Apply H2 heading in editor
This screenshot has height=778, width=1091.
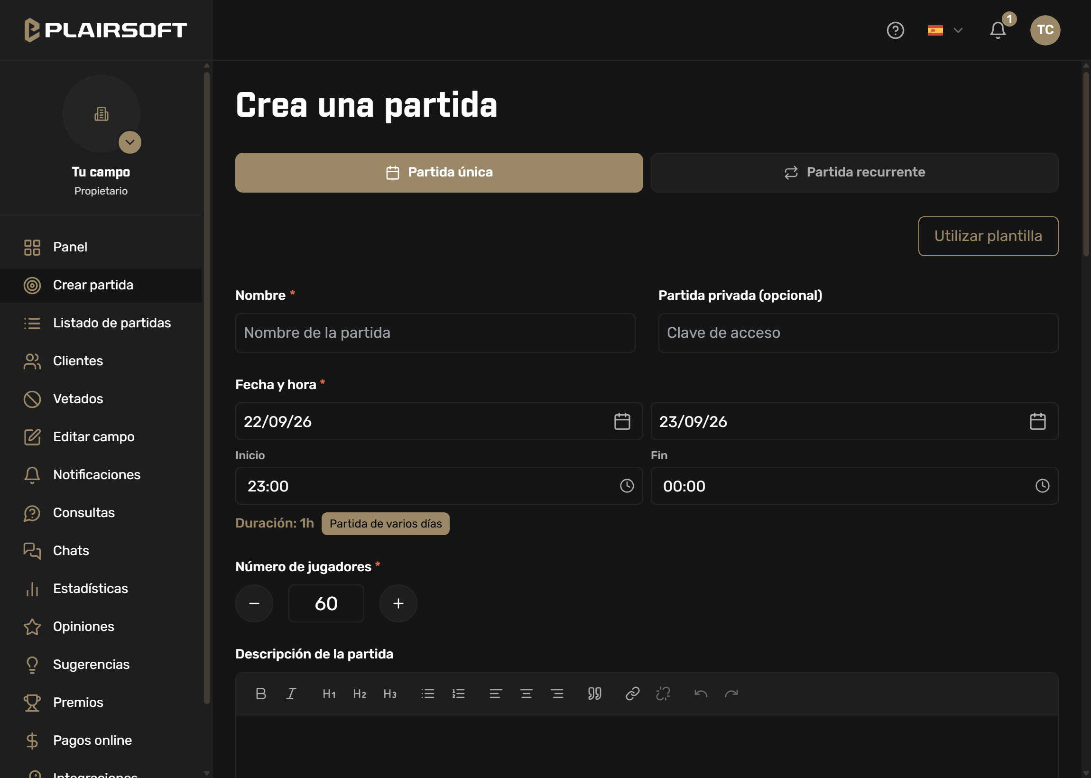pos(360,694)
